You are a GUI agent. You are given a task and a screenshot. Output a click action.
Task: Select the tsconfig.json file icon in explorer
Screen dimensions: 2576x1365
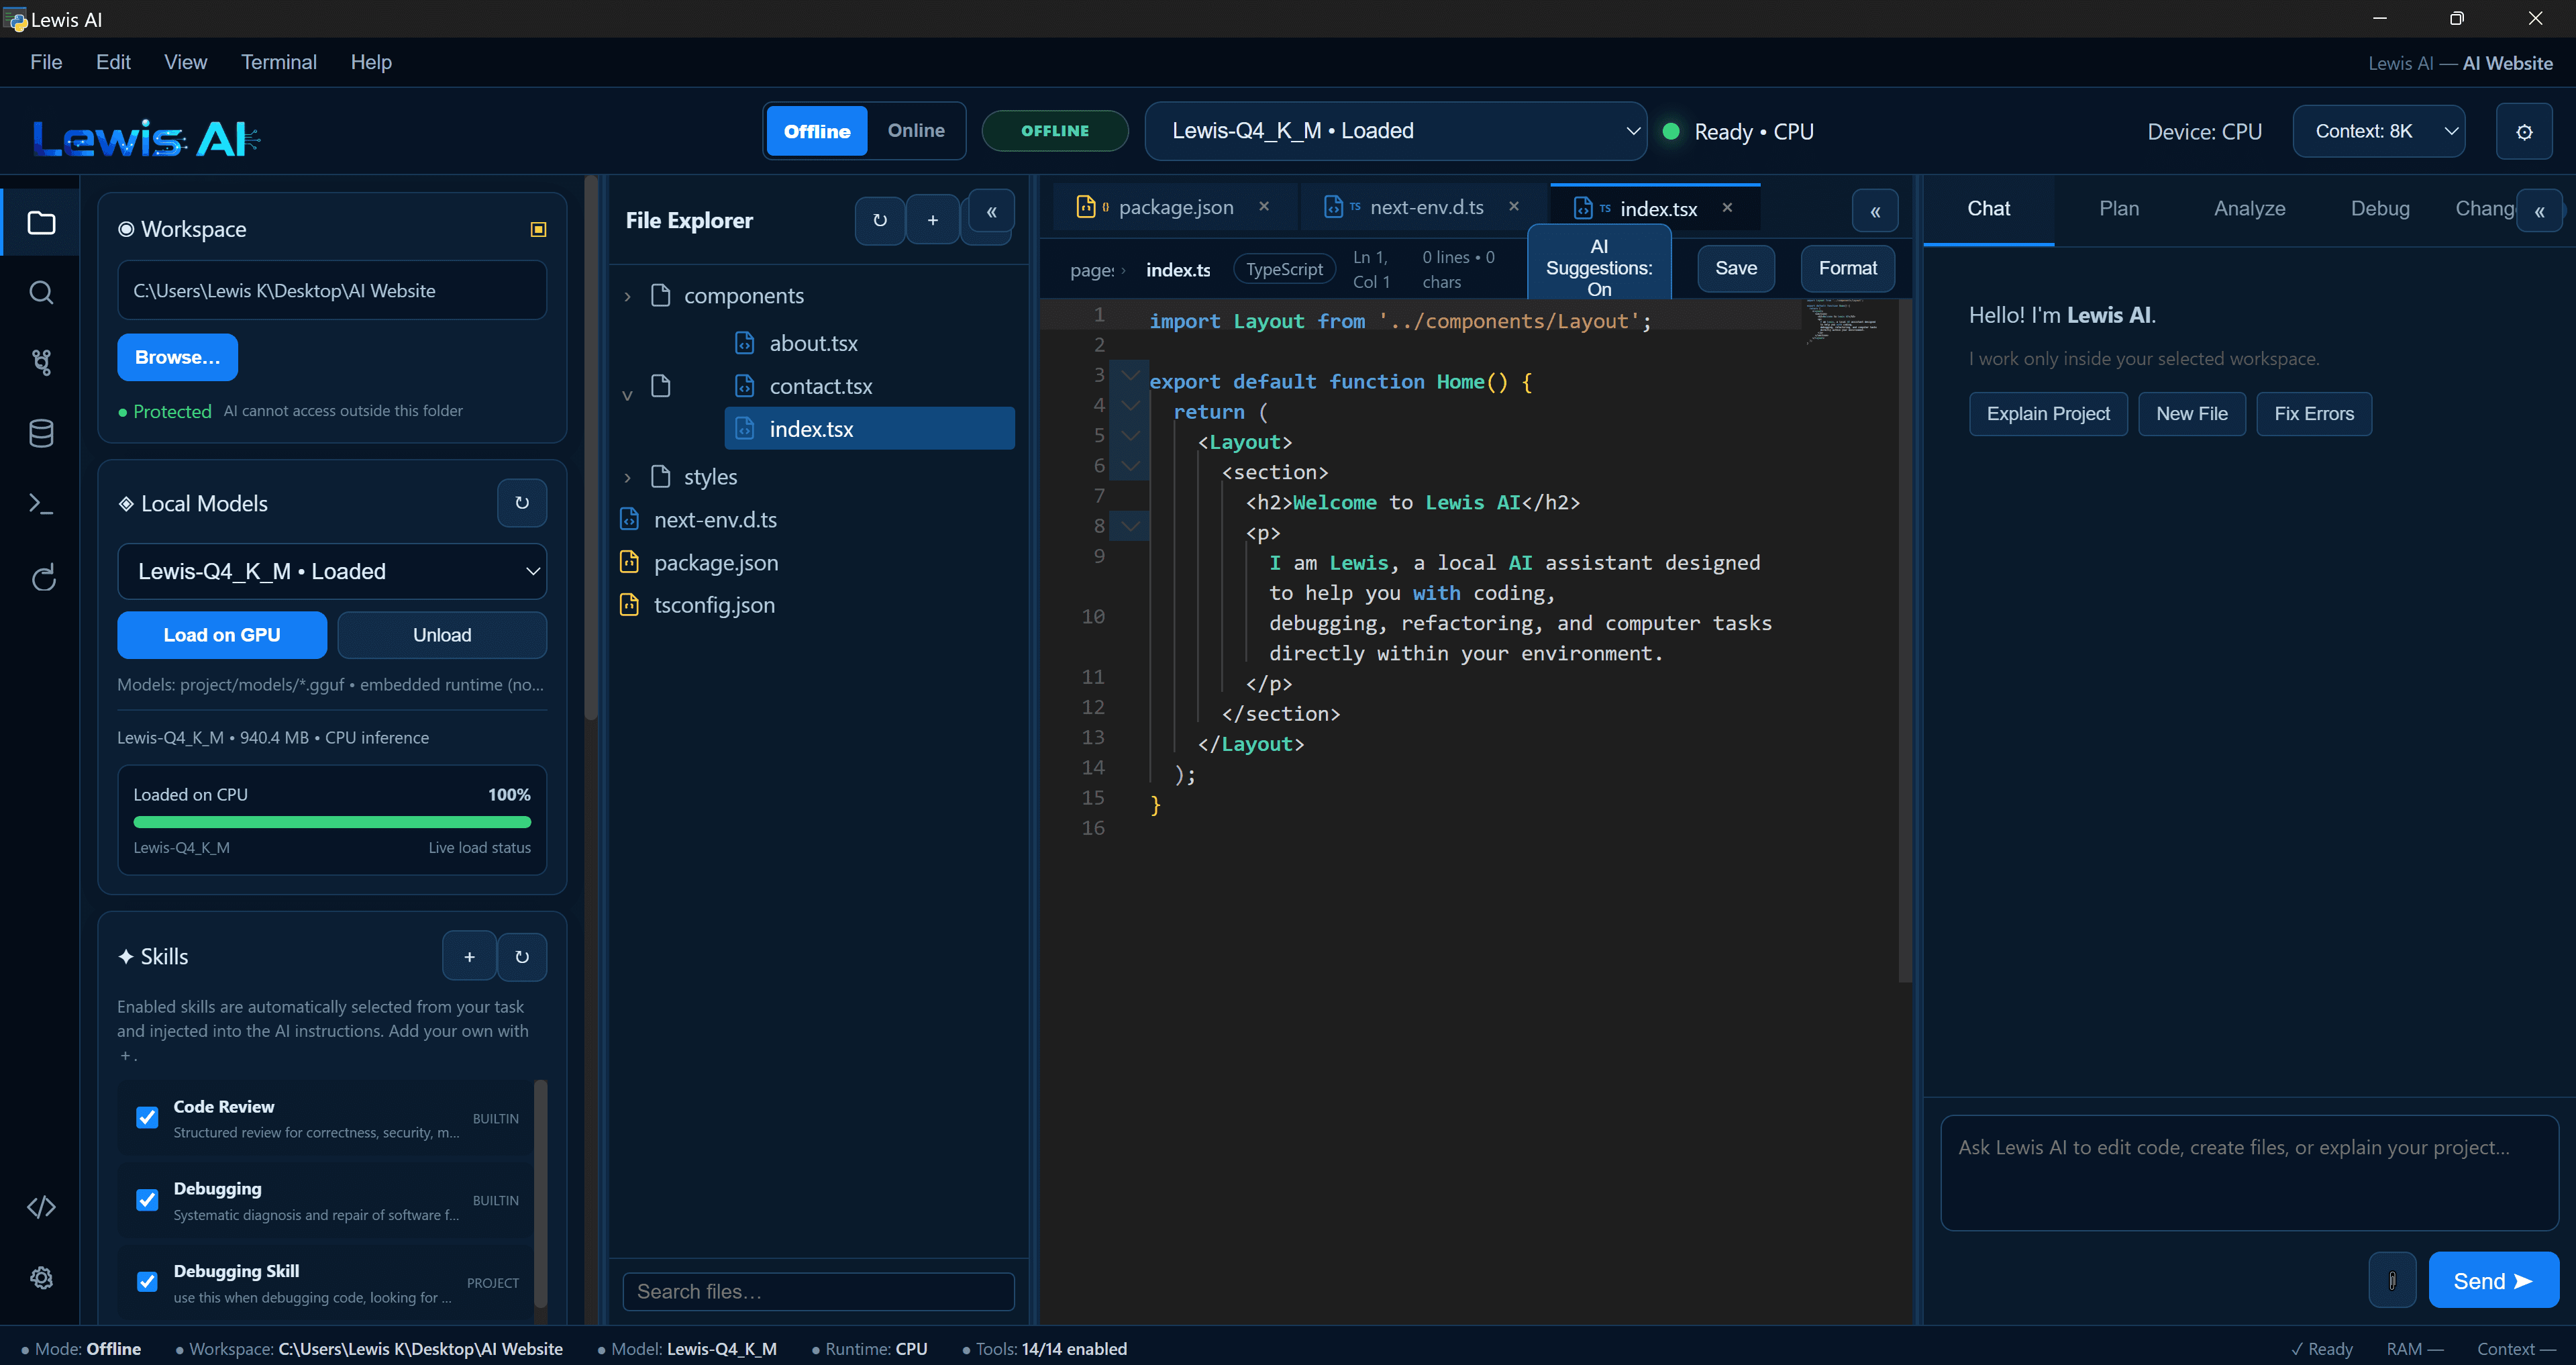pyautogui.click(x=629, y=604)
